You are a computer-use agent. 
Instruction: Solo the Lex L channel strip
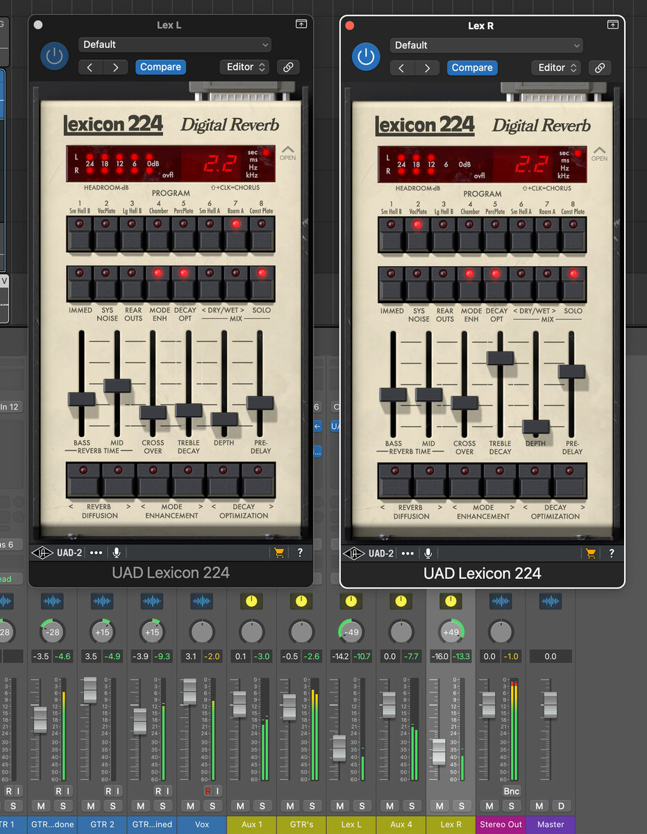point(362,806)
